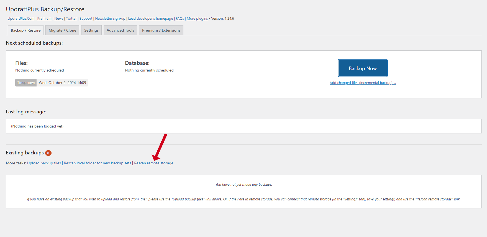Screen dimensions: 487x237
Task: Visit the Twitter link
Action: coord(71,19)
